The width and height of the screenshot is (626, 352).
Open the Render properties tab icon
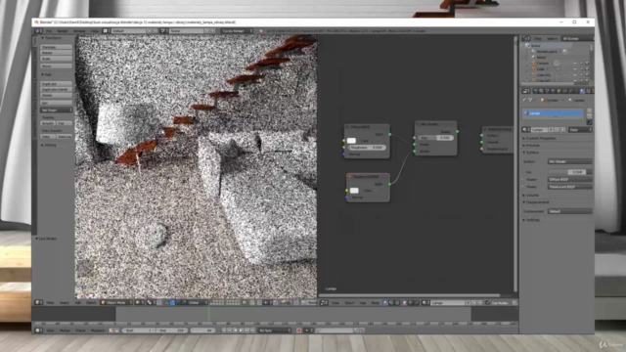(x=535, y=91)
